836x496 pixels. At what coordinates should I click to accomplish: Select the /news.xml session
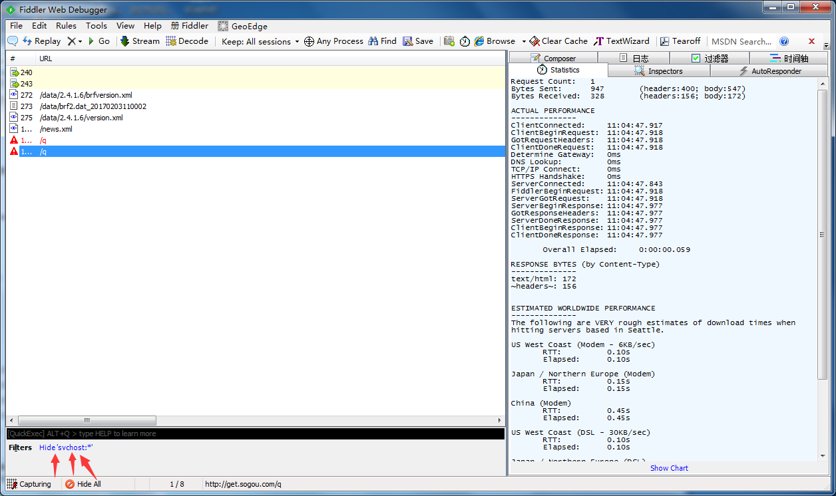[256, 128]
